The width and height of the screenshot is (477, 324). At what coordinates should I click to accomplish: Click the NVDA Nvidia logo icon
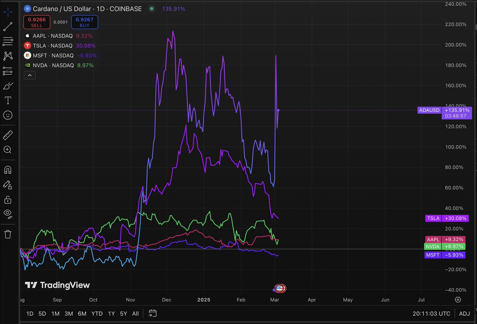(27, 65)
